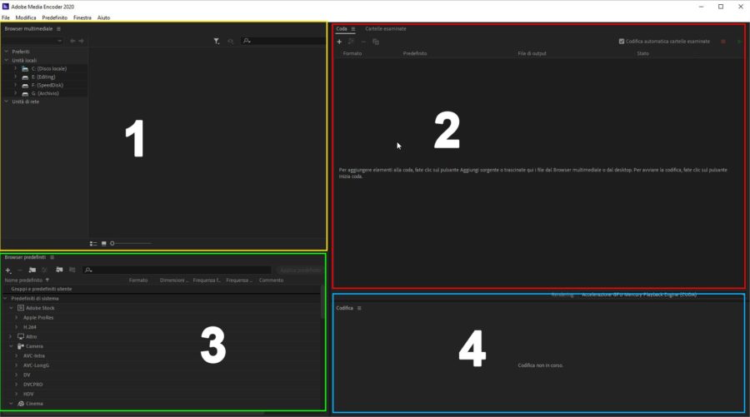The image size is (750, 417).
Task: Select the AVC-LongG preset row
Action: point(162,365)
